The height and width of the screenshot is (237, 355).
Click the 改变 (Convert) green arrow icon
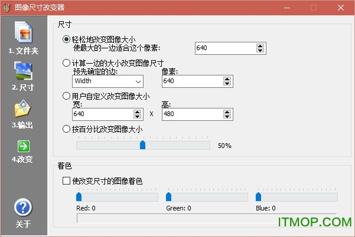[x=23, y=146]
